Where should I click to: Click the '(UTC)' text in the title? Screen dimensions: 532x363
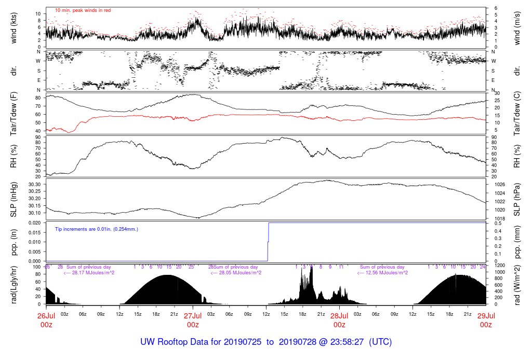(380, 342)
